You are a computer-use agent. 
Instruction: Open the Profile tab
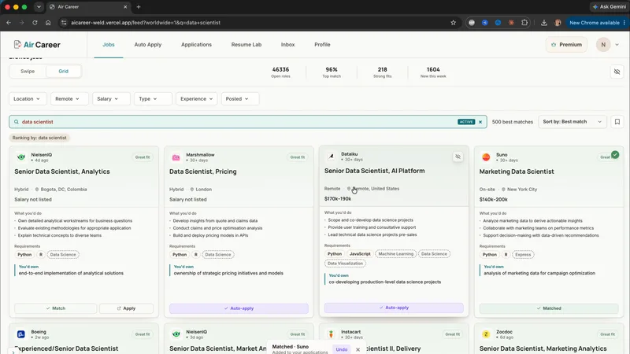tap(322, 45)
